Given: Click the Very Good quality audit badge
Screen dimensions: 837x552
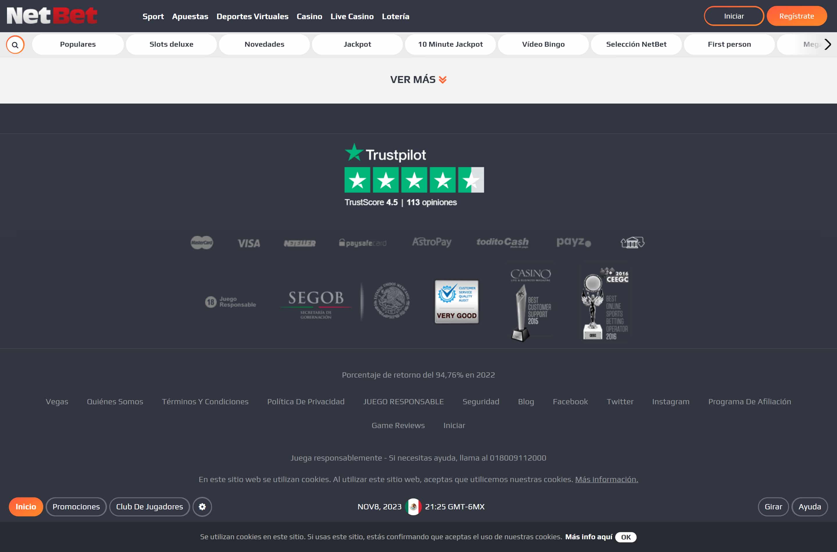Looking at the screenshot, I should point(456,302).
